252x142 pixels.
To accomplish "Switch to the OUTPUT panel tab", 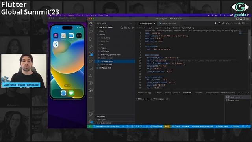I will (158, 93).
